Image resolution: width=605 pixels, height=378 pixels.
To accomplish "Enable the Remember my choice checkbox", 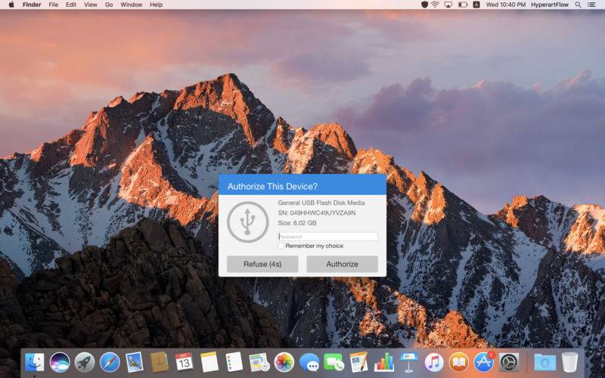I will (x=281, y=246).
